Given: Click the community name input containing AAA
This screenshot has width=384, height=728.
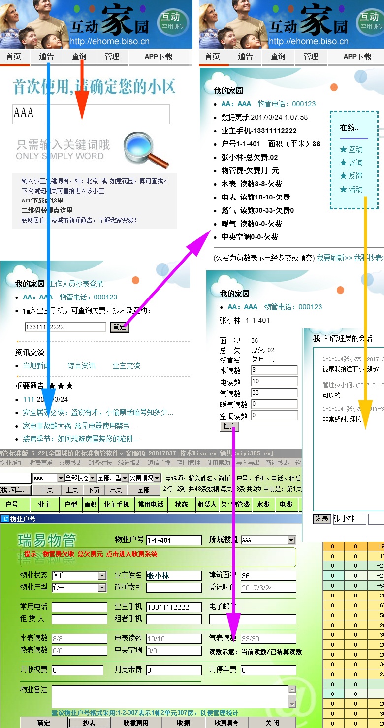Looking at the screenshot, I should [x=91, y=114].
